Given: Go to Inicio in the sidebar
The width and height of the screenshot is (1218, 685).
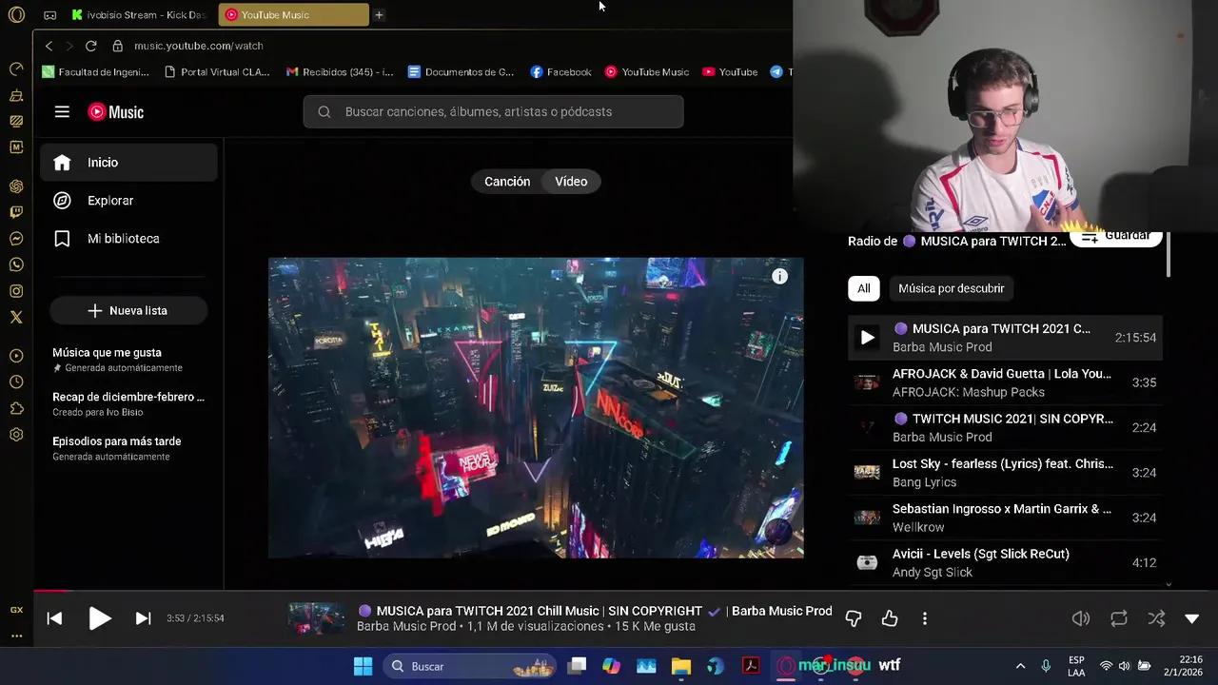Looking at the screenshot, I should pos(128,163).
